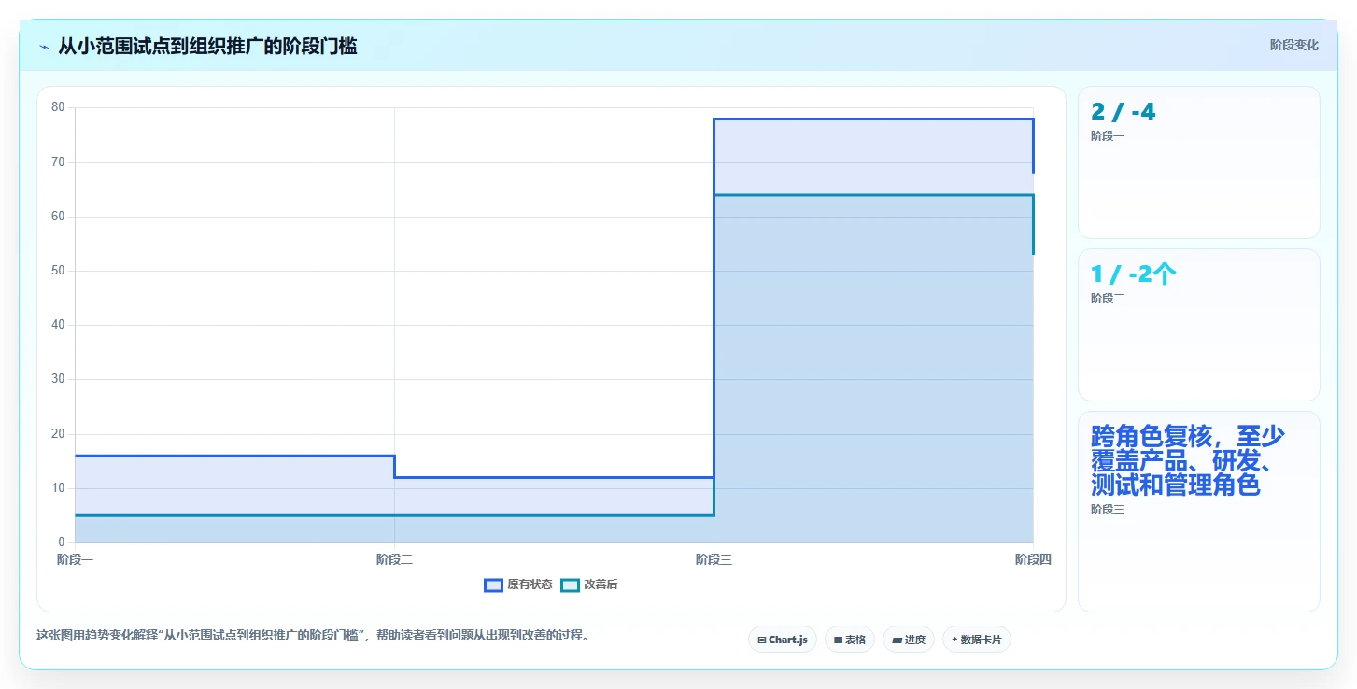Image resolution: width=1357 pixels, height=689 pixels.
Task: Toggle the 改善后 legend item
Action: (x=589, y=584)
